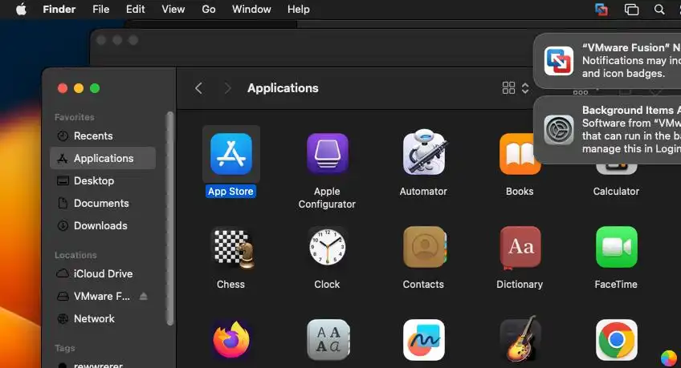Click the Apple Configurator label text

[327, 198]
